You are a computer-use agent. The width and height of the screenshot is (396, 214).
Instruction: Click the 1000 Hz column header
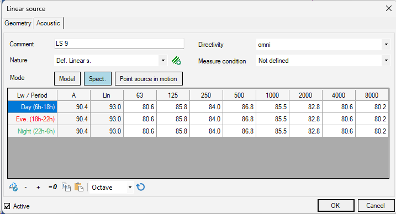tap(272, 95)
